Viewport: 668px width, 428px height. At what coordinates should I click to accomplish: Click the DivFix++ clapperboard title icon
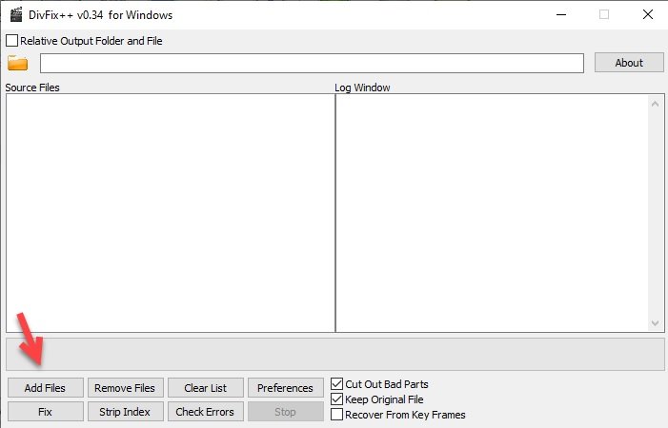click(16, 14)
